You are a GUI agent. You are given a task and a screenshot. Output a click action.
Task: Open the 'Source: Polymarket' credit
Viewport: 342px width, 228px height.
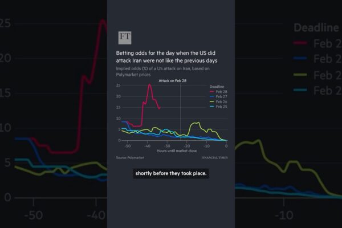pos(131,157)
